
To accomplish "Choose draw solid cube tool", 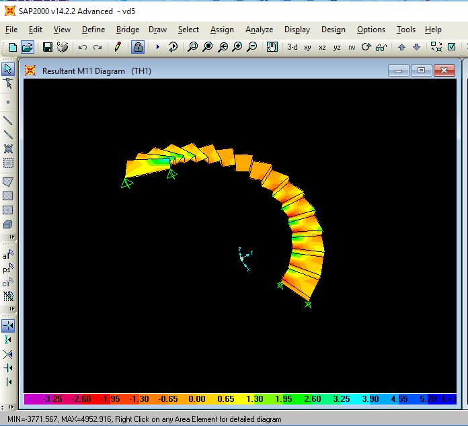I will coord(8,224).
